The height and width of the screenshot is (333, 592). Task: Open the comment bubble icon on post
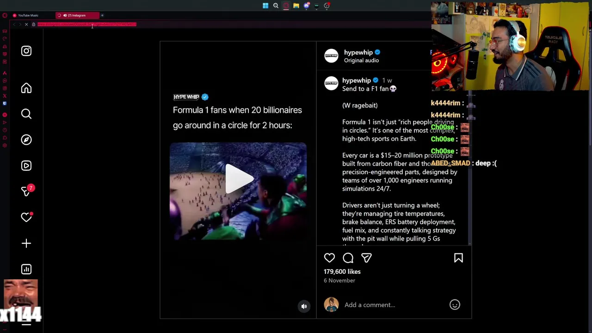pos(348,258)
